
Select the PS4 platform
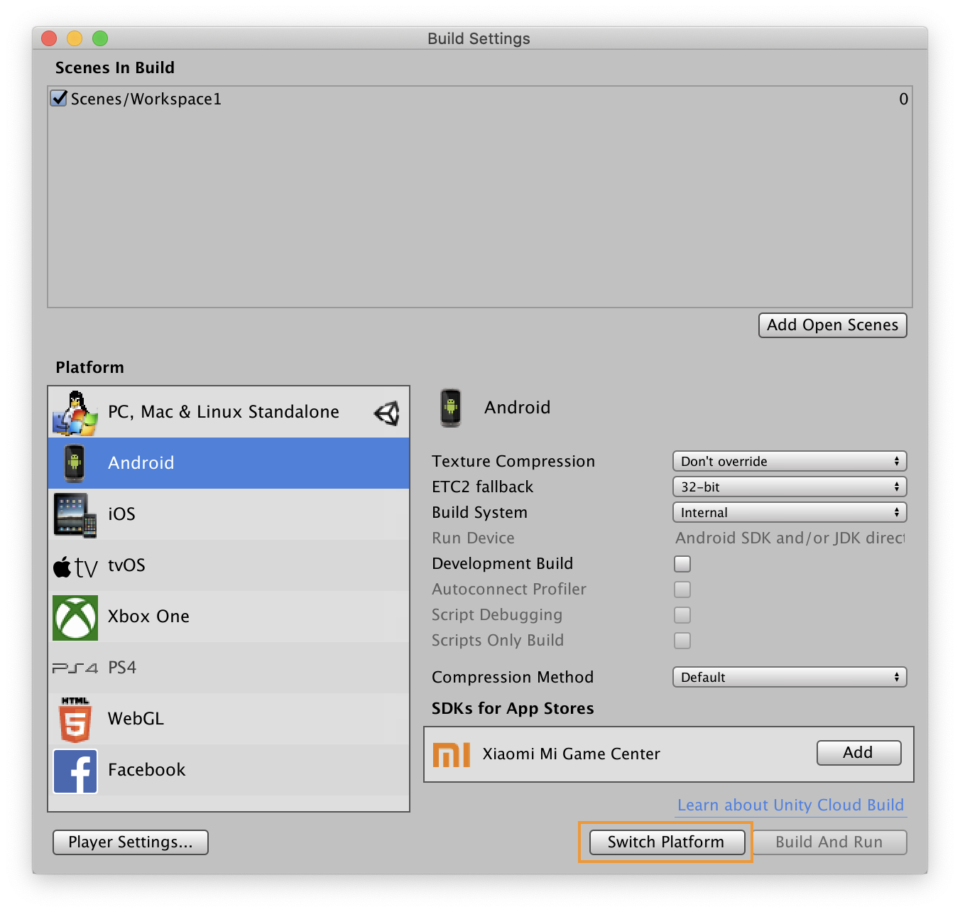229,668
